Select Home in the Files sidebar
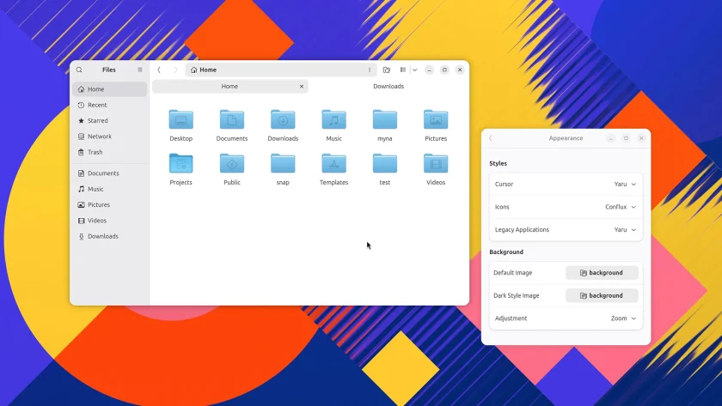The image size is (722, 406). [110, 89]
